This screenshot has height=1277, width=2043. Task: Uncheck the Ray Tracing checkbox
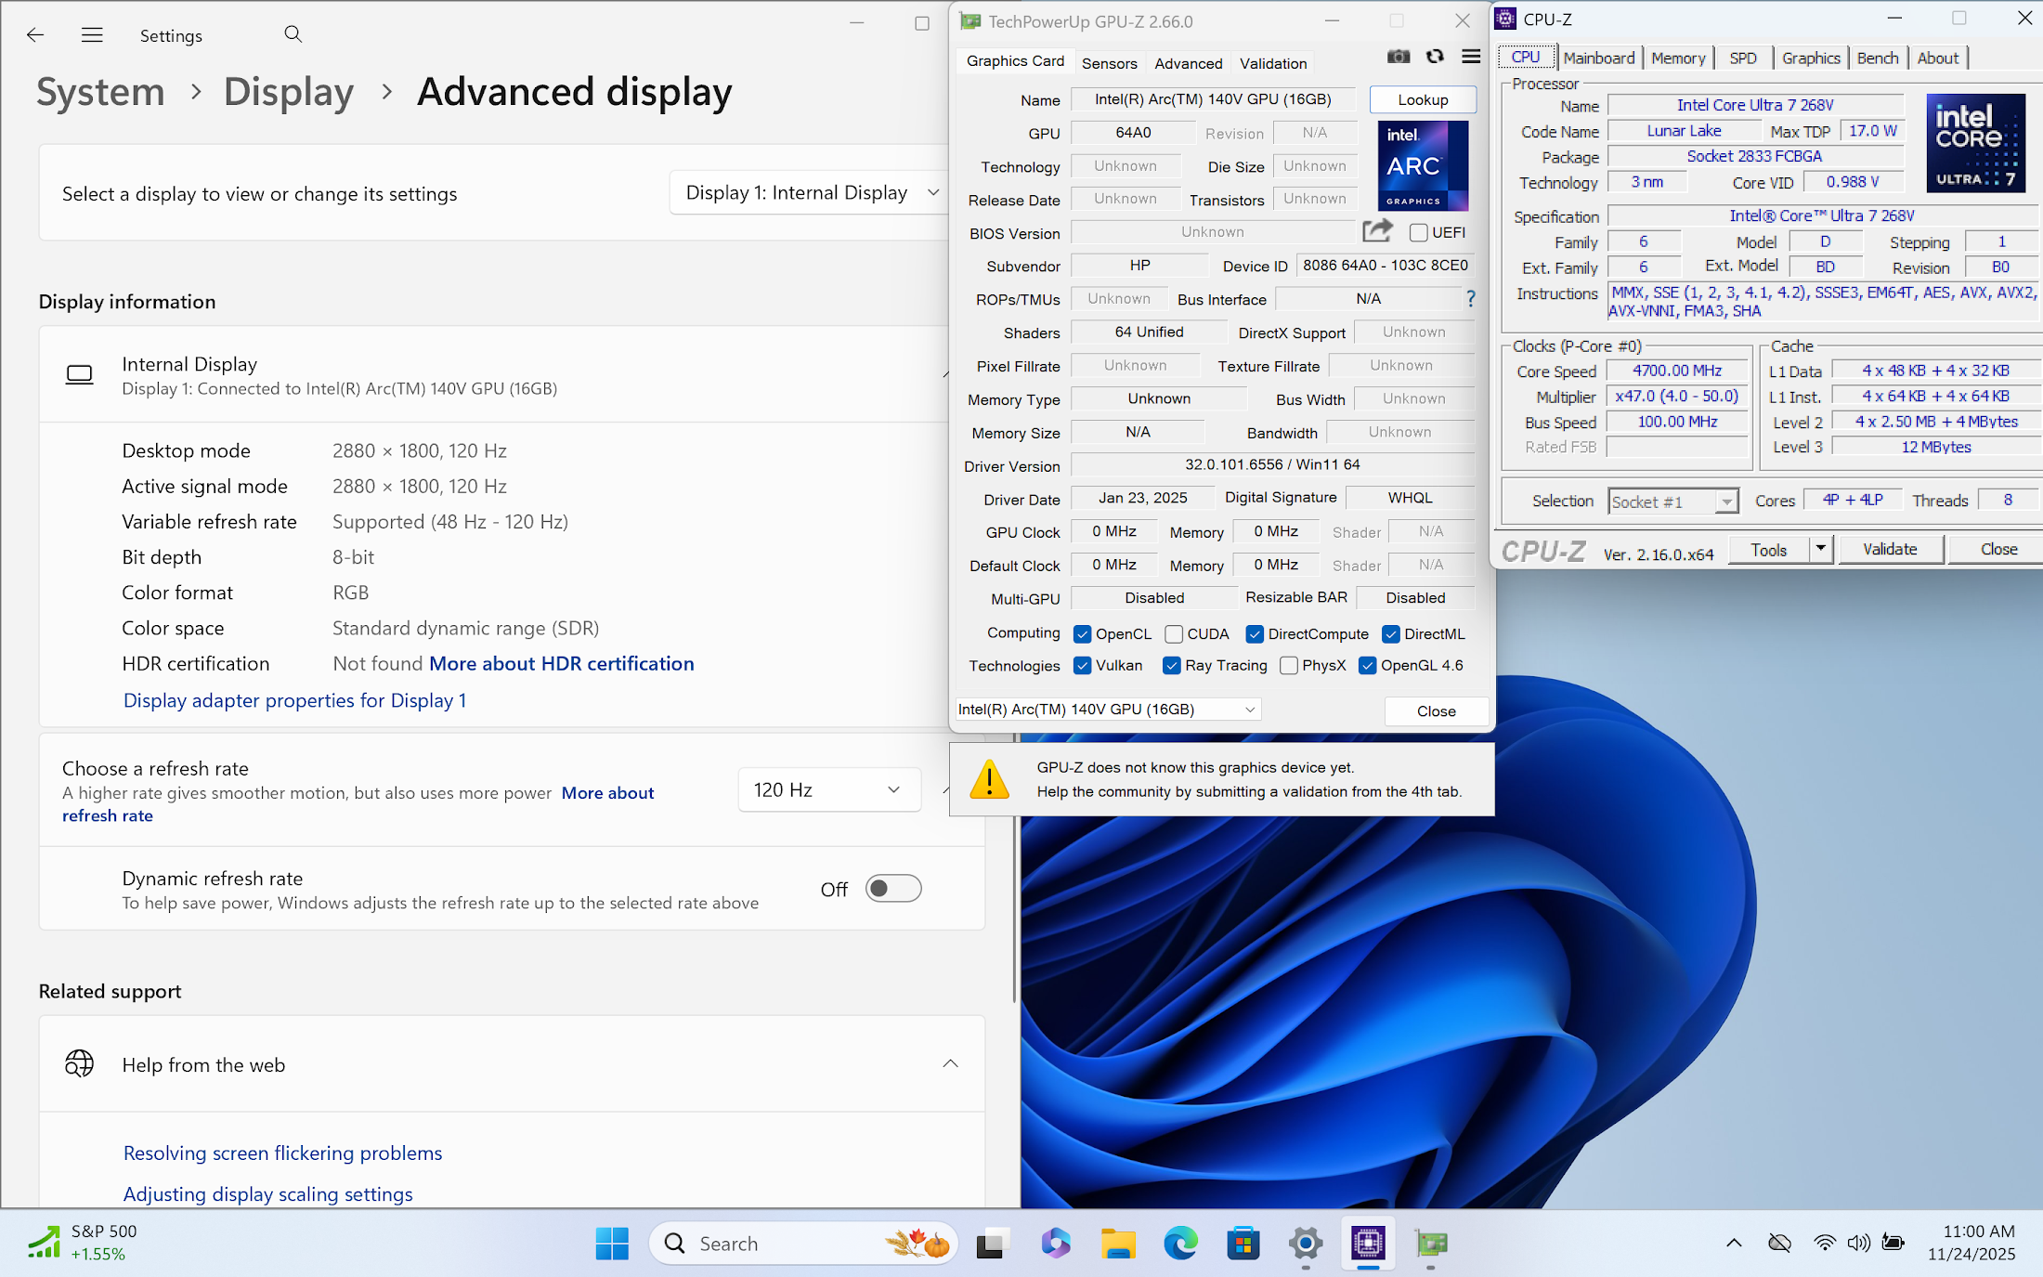[x=1172, y=666]
